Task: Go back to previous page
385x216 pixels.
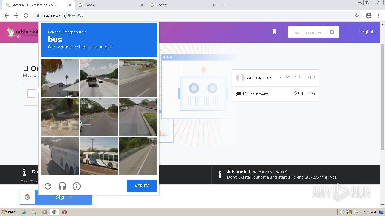Action: click(x=7, y=16)
